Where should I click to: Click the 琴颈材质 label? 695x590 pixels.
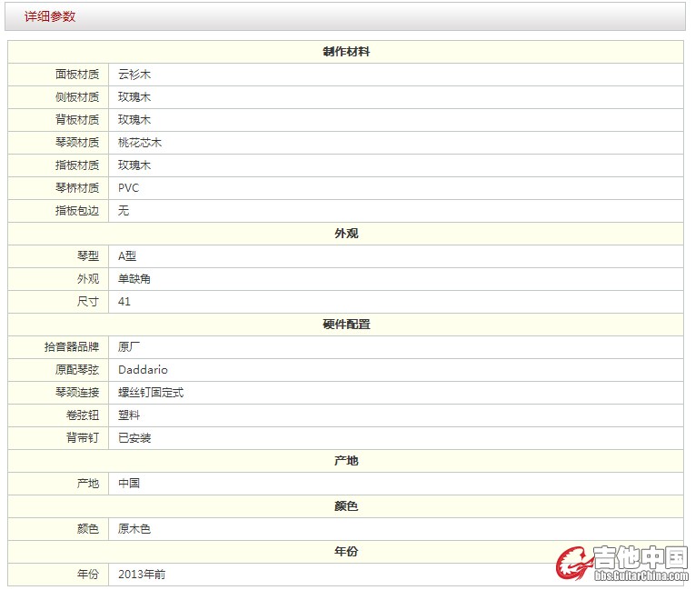77,143
